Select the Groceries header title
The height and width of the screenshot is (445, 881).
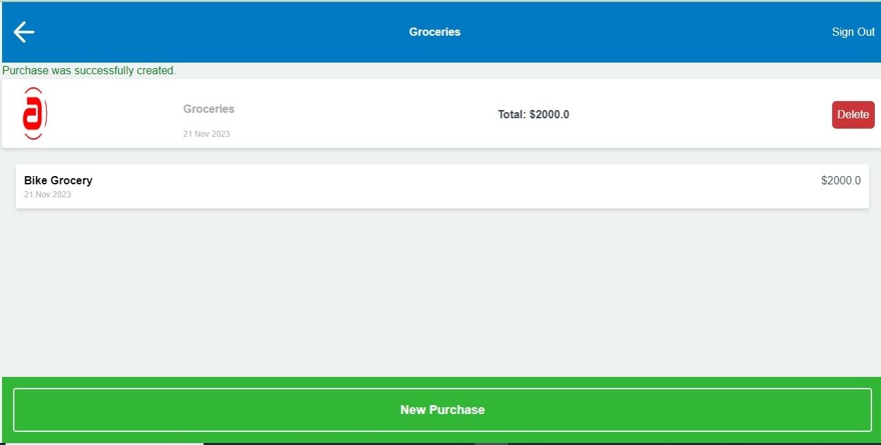pyautogui.click(x=435, y=32)
